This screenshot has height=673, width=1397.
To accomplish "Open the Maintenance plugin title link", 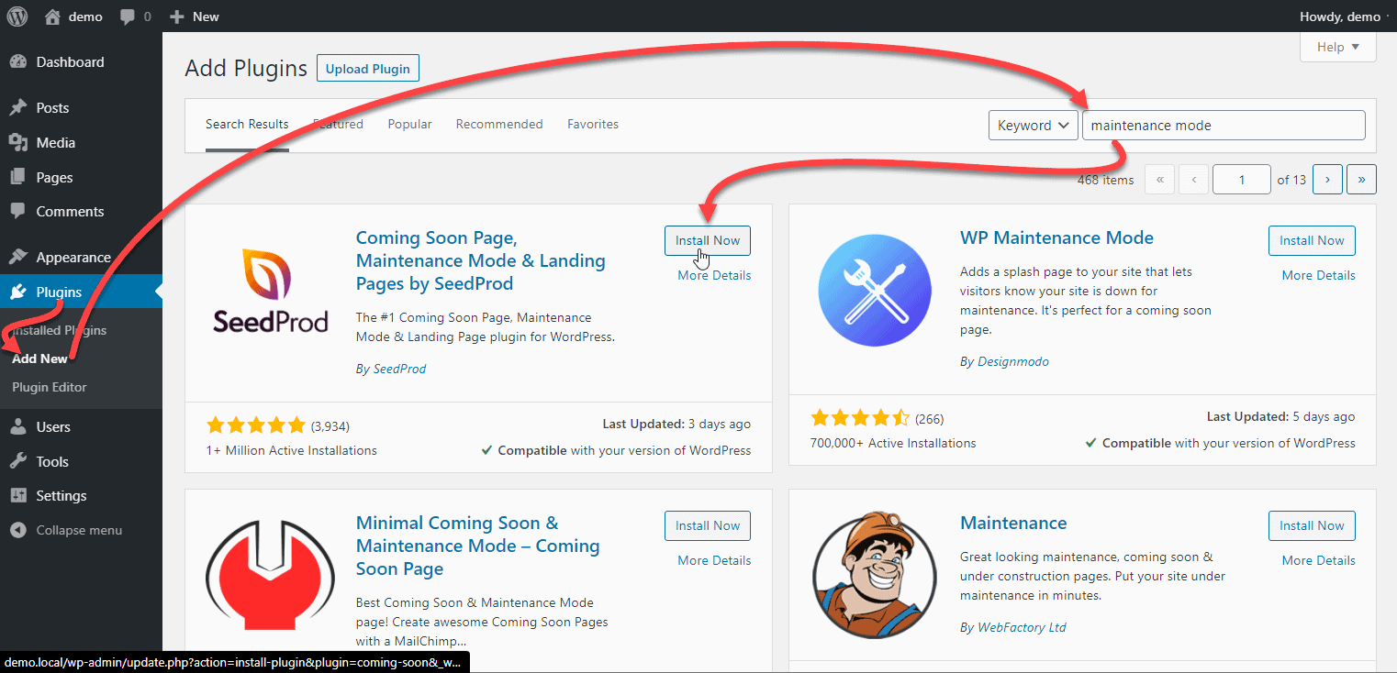I will point(1013,524).
